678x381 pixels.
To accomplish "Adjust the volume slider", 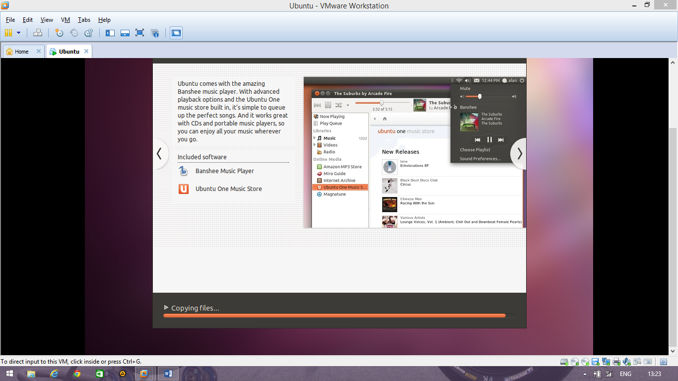I will (480, 96).
